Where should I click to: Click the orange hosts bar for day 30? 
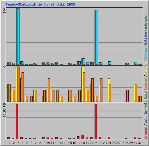[136, 93]
